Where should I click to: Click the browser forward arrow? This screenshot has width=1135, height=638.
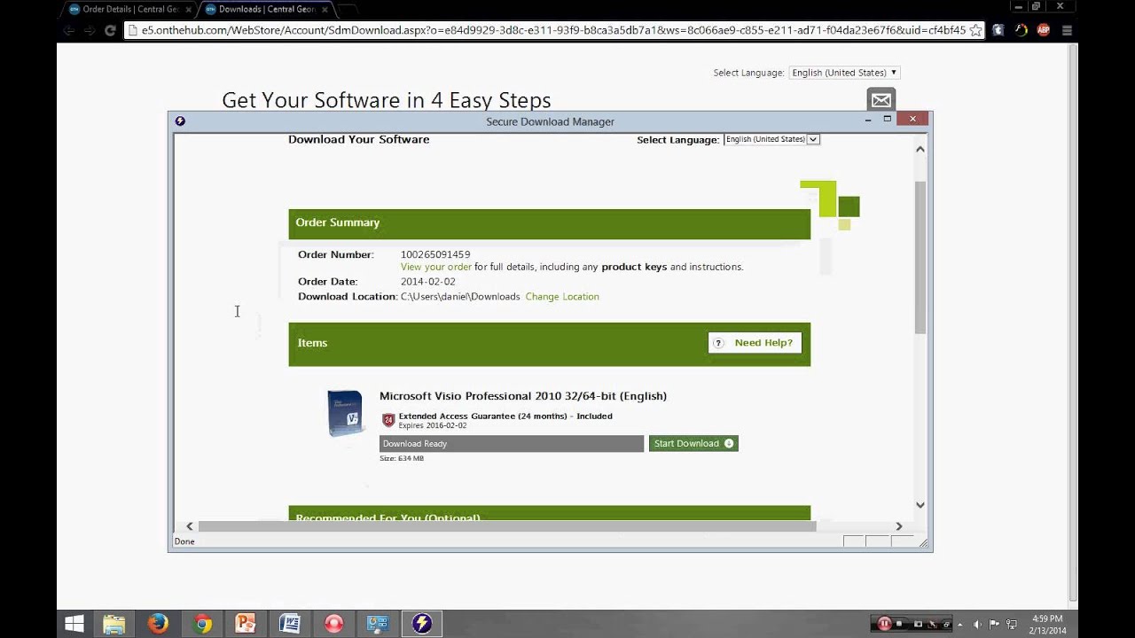pyautogui.click(x=90, y=30)
